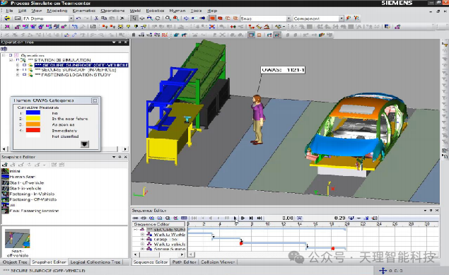The image size is (449, 275).
Task: Click the unlink operations icon in Sequence Editor
Action: pyautogui.click(x=143, y=218)
